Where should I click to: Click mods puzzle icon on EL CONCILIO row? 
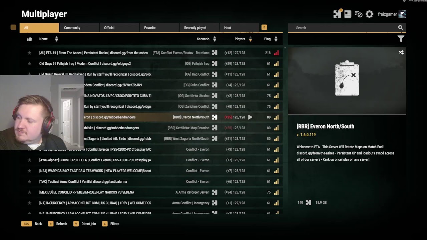(x=215, y=192)
